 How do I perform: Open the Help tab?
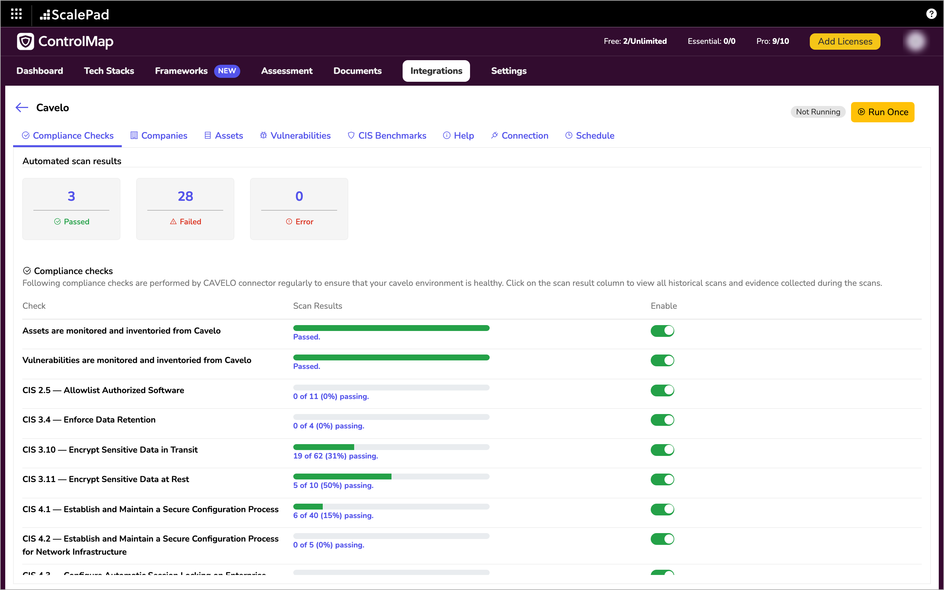[459, 135]
